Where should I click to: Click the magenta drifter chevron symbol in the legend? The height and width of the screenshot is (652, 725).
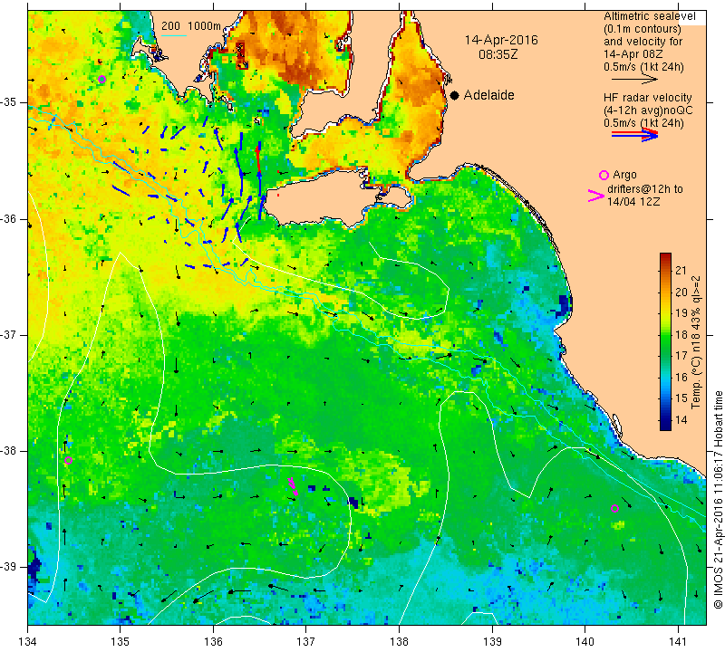pyautogui.click(x=596, y=196)
